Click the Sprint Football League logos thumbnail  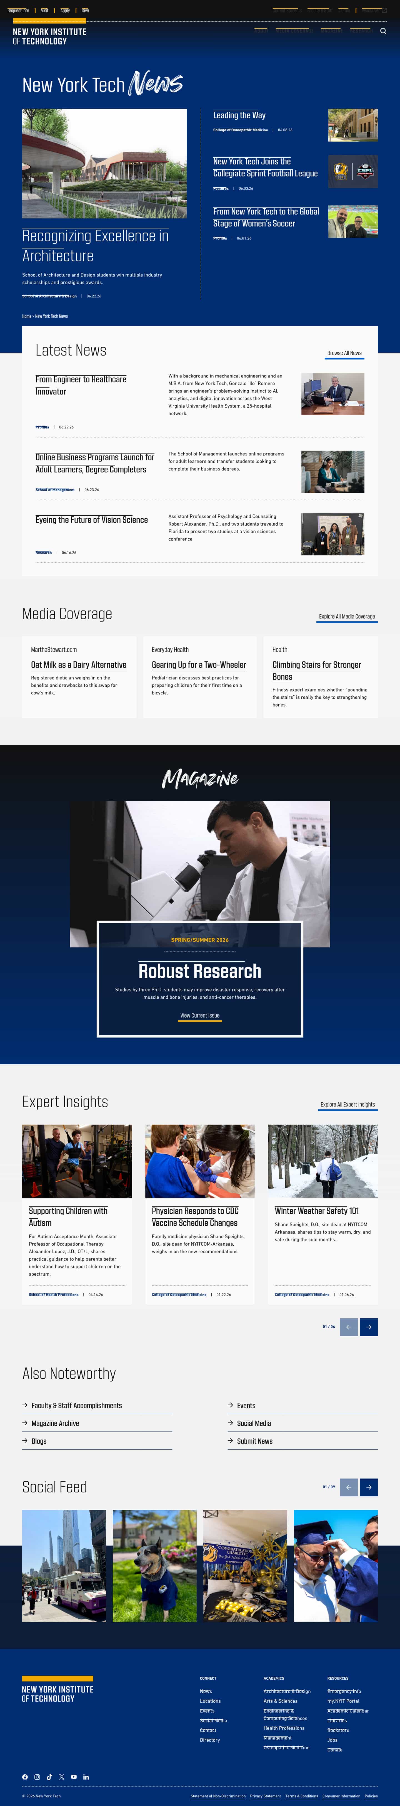point(353,172)
